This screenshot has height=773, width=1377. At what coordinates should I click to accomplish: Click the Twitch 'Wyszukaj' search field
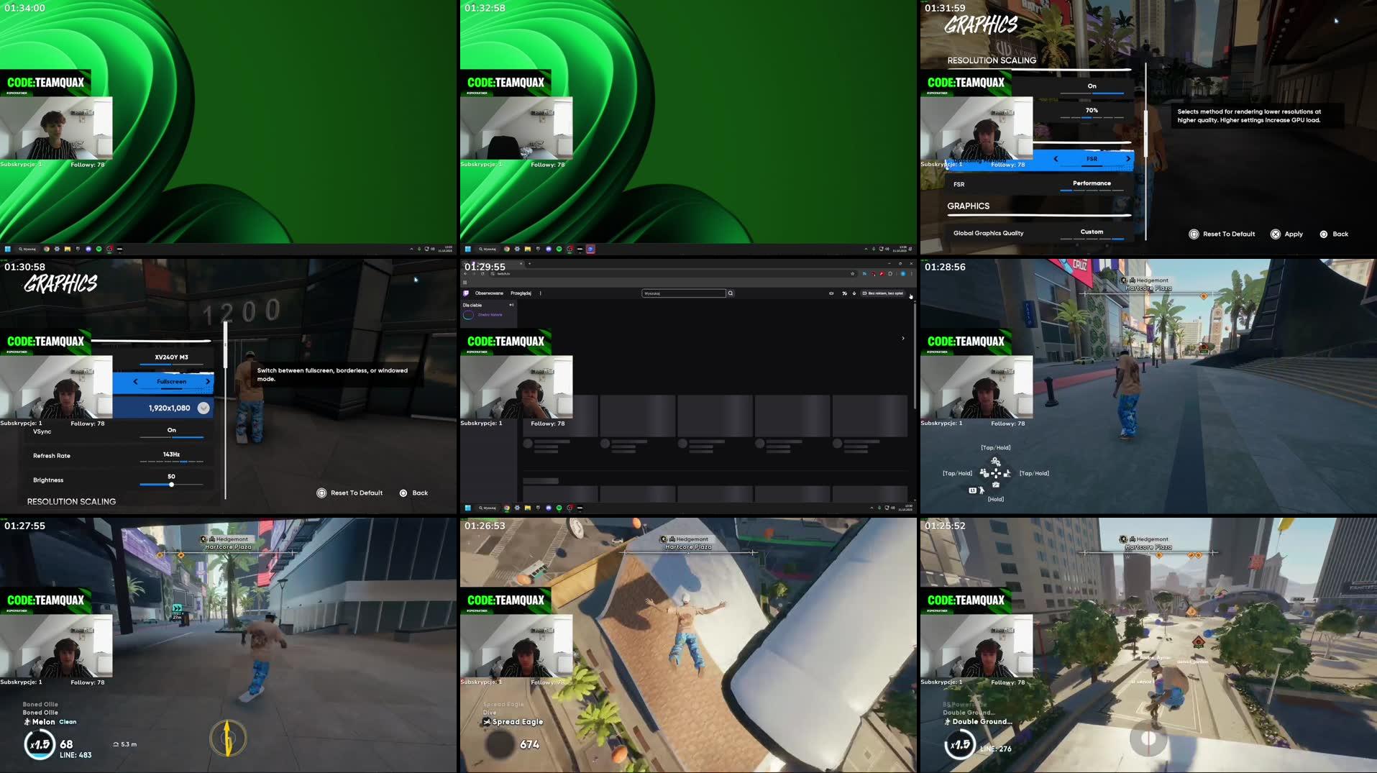point(683,293)
